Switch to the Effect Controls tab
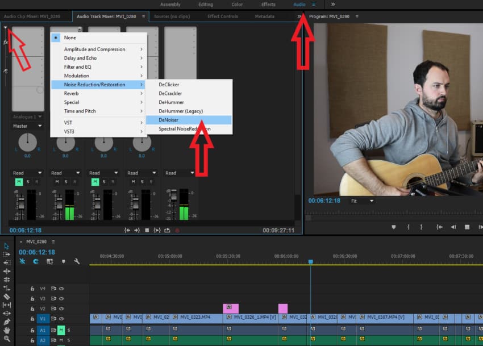Viewport: 483px width, 346px height. pyautogui.click(x=223, y=16)
